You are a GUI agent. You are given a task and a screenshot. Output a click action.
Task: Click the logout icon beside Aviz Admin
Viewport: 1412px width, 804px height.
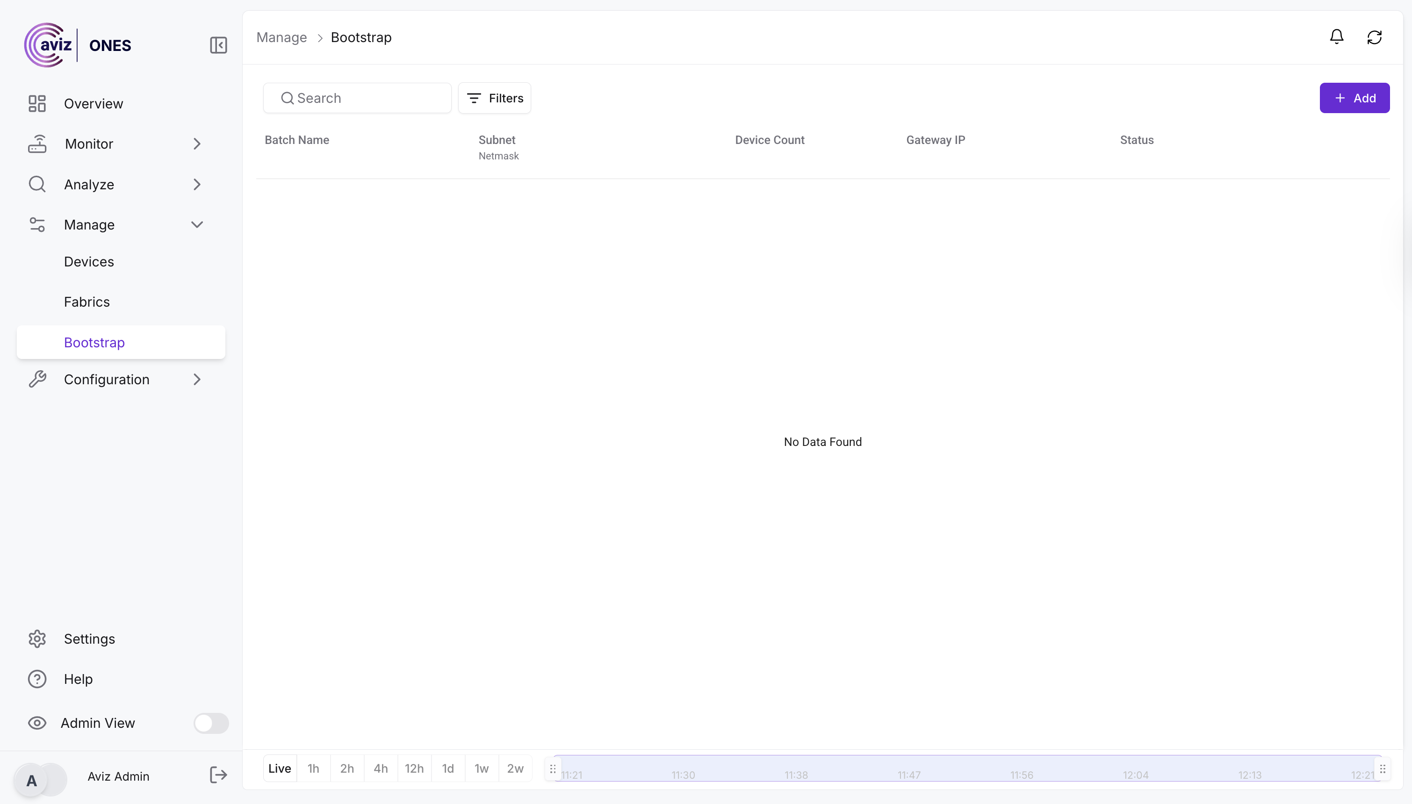click(218, 775)
